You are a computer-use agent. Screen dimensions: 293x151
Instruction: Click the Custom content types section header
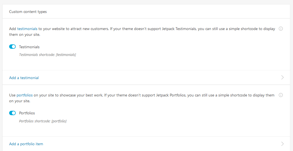coord(28,12)
